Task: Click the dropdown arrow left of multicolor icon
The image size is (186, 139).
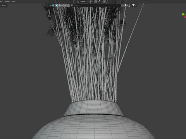Action: pos(51,5)
